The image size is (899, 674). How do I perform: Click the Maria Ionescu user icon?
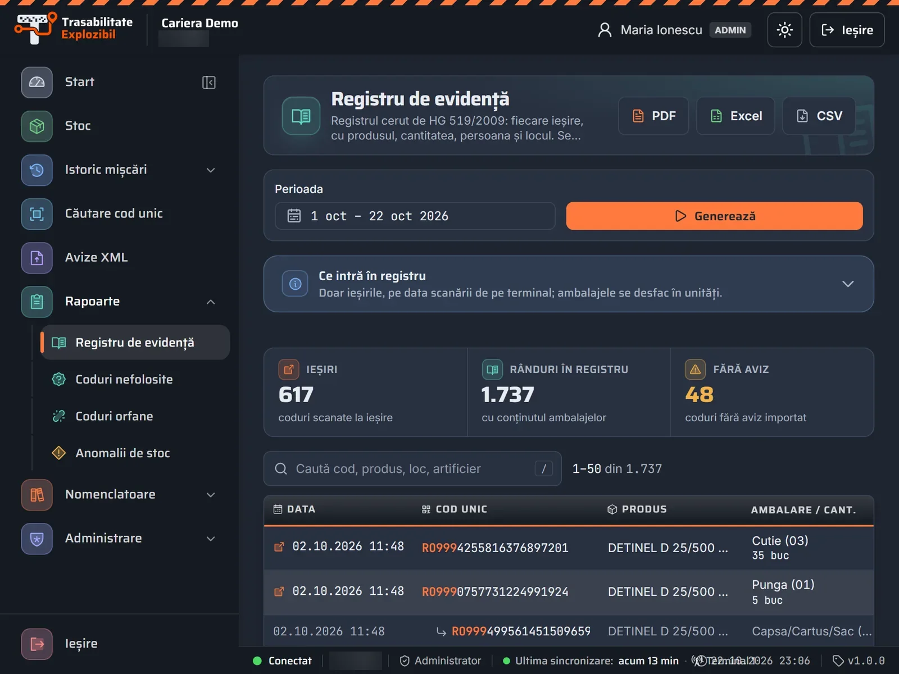click(x=605, y=30)
